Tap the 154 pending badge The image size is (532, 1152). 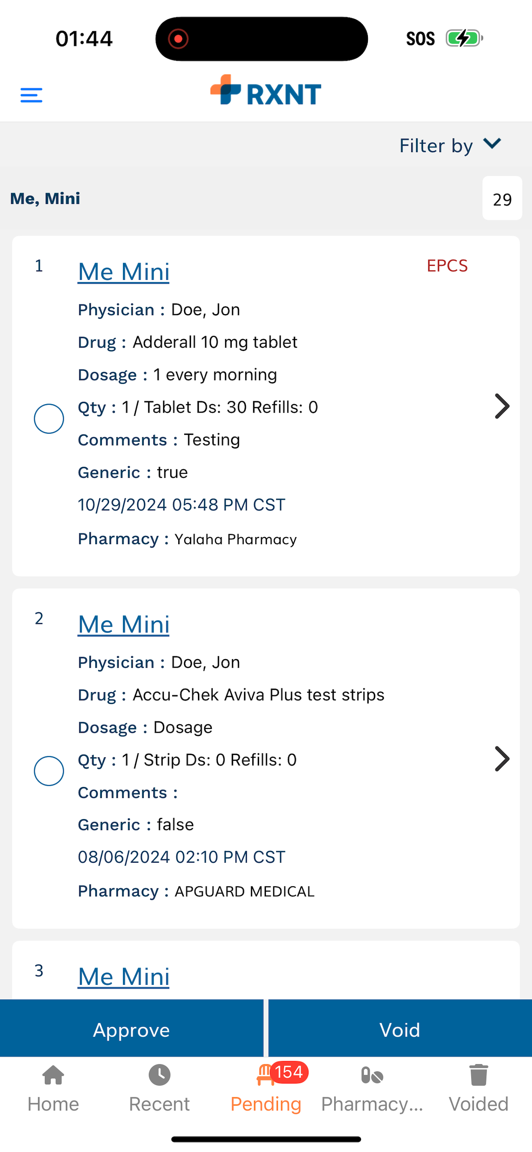[x=289, y=1072]
